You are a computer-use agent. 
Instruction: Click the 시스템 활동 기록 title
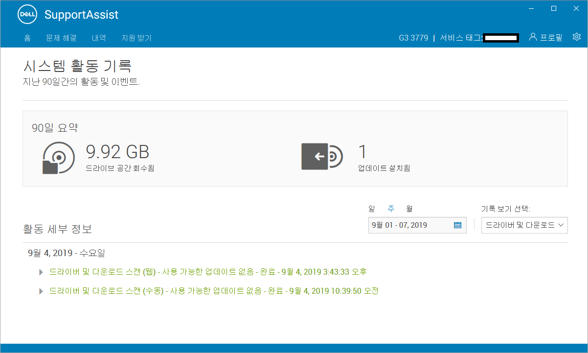pos(77,66)
